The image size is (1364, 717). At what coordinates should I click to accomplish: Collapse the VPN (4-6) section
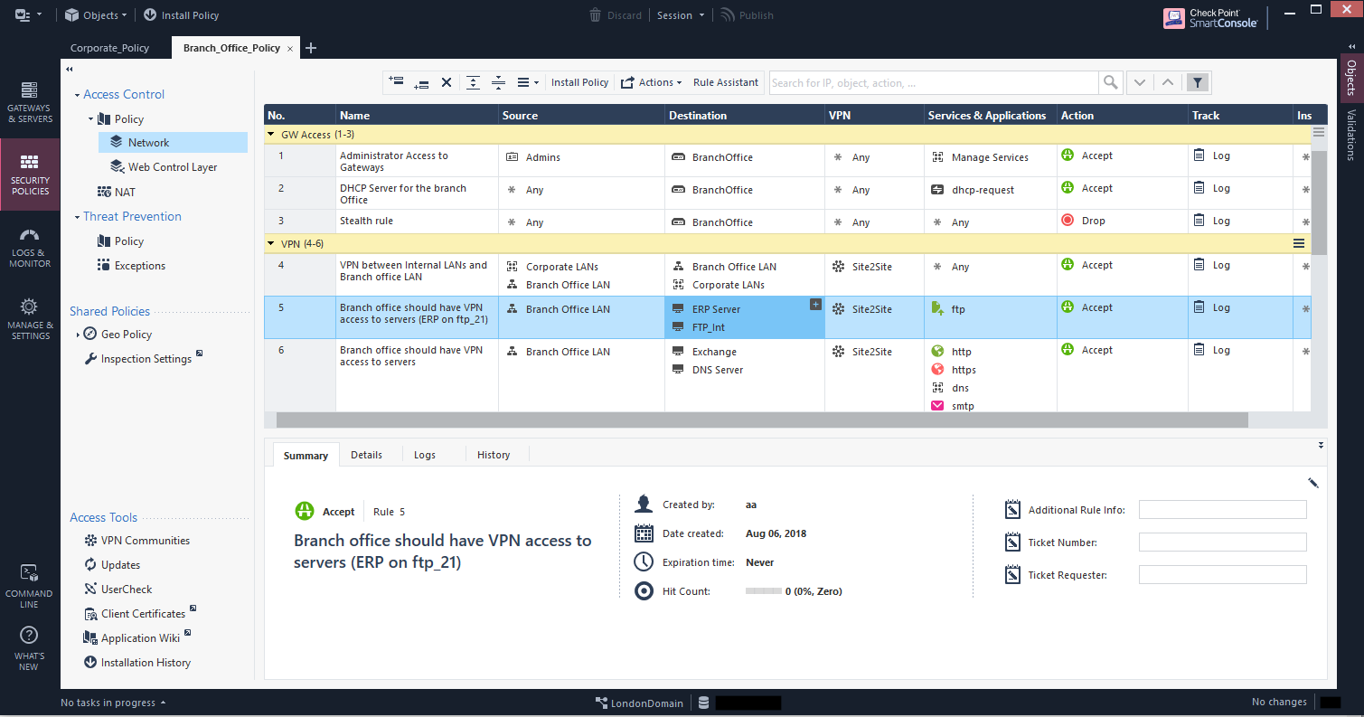(270, 244)
